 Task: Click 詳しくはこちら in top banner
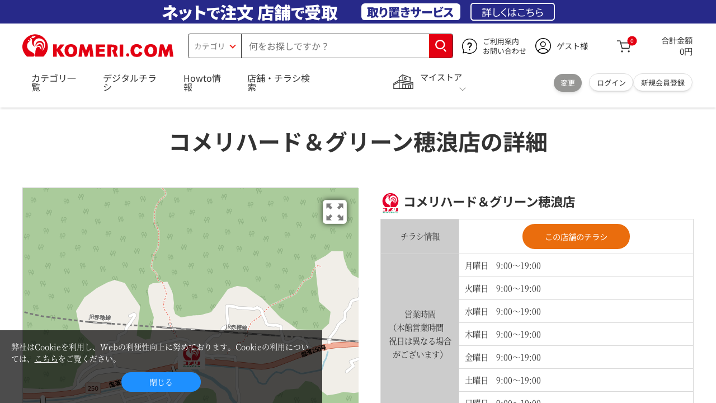(x=512, y=12)
